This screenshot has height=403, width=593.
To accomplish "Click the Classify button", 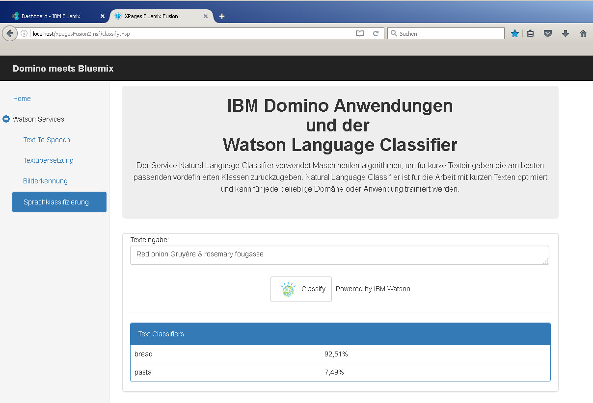I will pyautogui.click(x=301, y=289).
